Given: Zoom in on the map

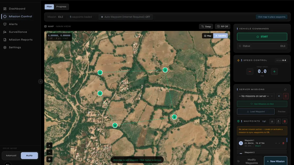Looking at the screenshot, I should click(x=49, y=145).
